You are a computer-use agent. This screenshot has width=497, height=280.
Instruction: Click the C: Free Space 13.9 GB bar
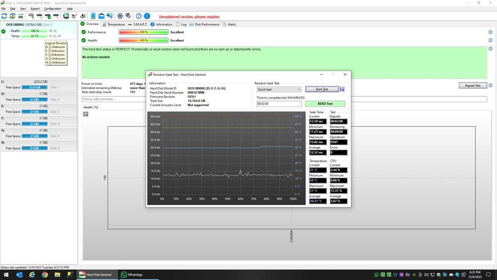coord(35,87)
